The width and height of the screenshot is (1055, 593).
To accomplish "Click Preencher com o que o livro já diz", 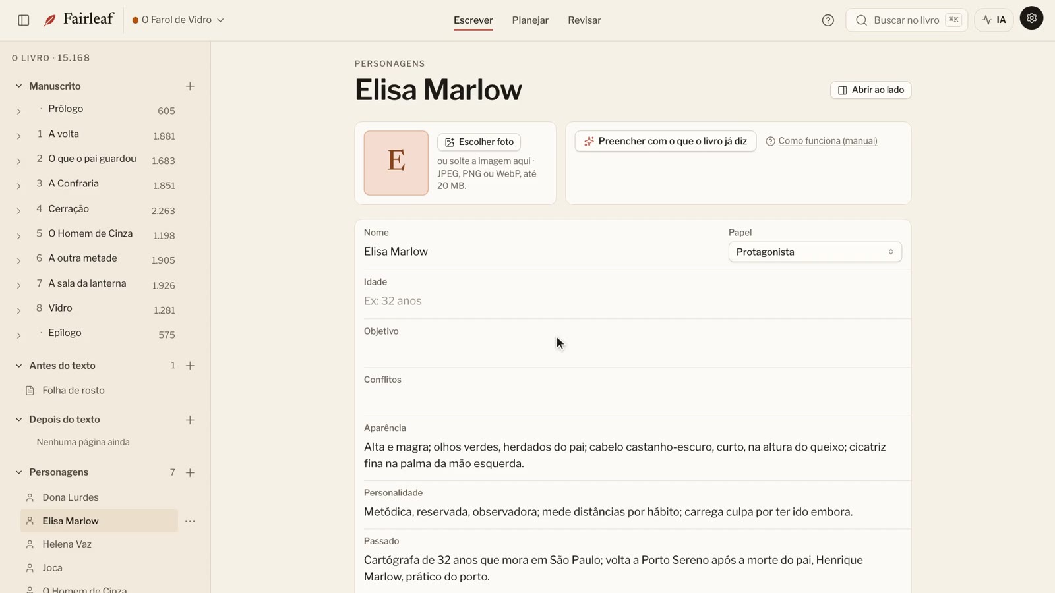I will click(665, 141).
